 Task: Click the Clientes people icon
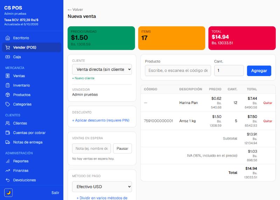[x=8, y=123]
